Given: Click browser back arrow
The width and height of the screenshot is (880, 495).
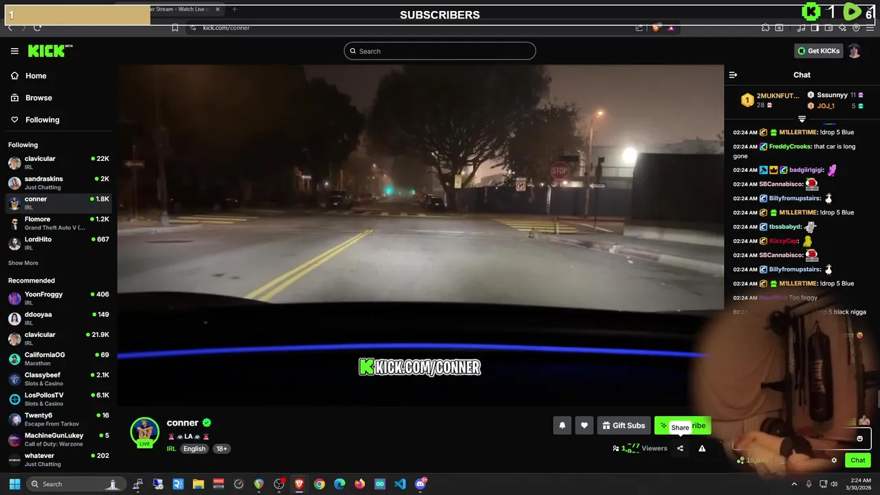Looking at the screenshot, I should click(10, 27).
